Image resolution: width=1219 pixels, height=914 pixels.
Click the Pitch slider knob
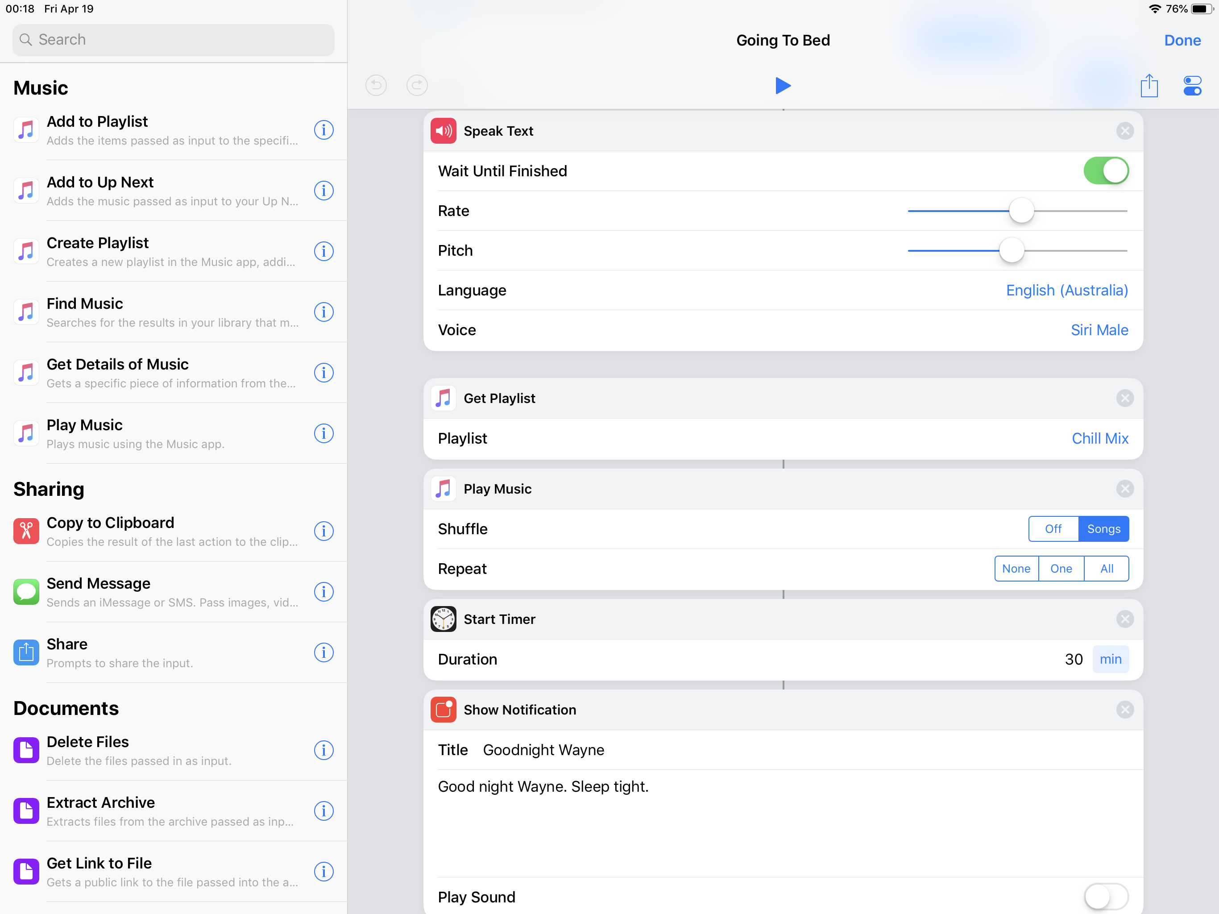pos(1011,251)
